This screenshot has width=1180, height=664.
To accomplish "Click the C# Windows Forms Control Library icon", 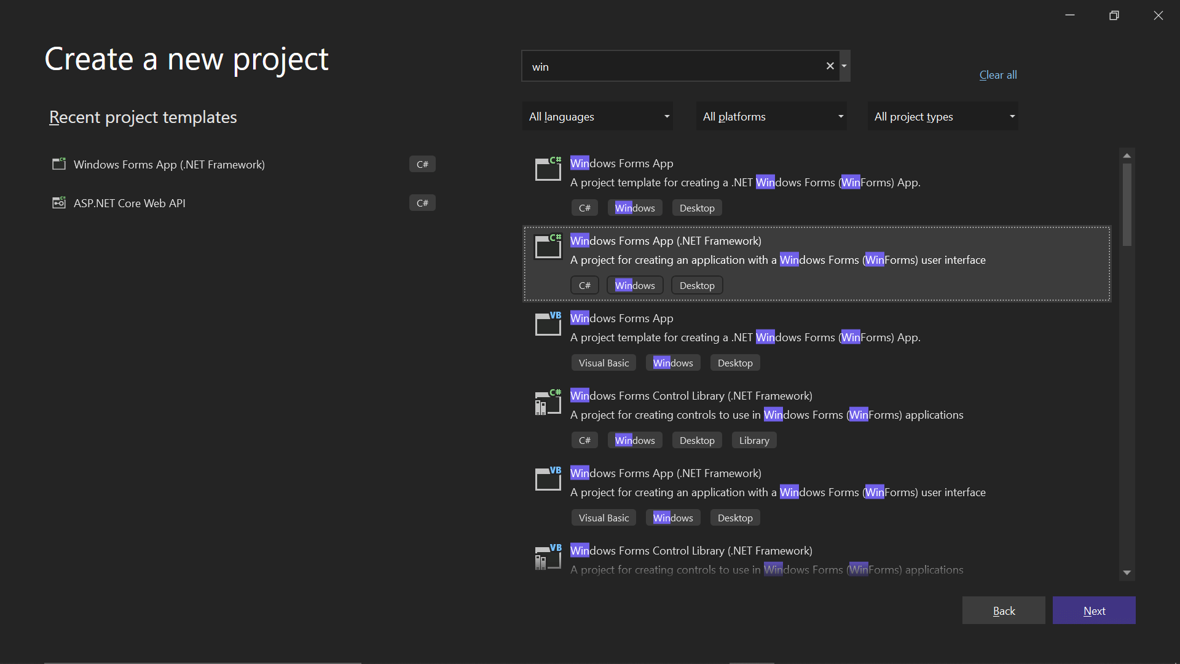I will pyautogui.click(x=548, y=401).
